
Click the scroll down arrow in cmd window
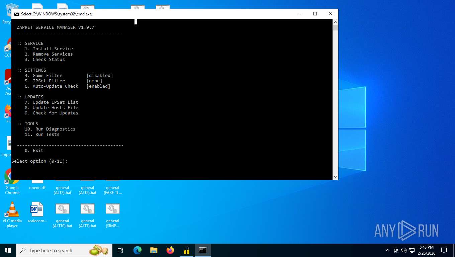point(335,177)
